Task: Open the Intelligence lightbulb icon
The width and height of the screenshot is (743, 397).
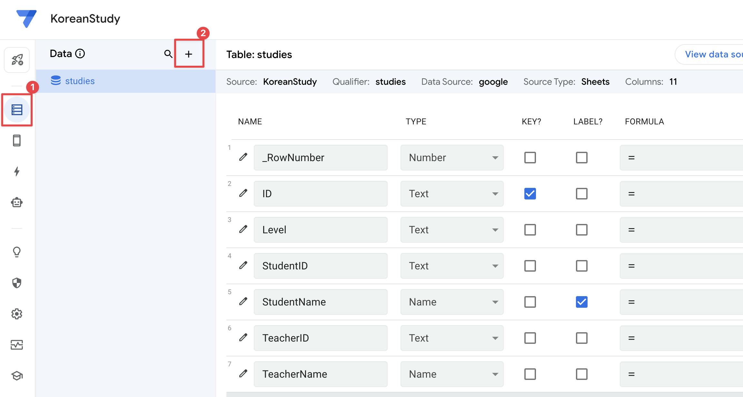Action: pos(17,252)
